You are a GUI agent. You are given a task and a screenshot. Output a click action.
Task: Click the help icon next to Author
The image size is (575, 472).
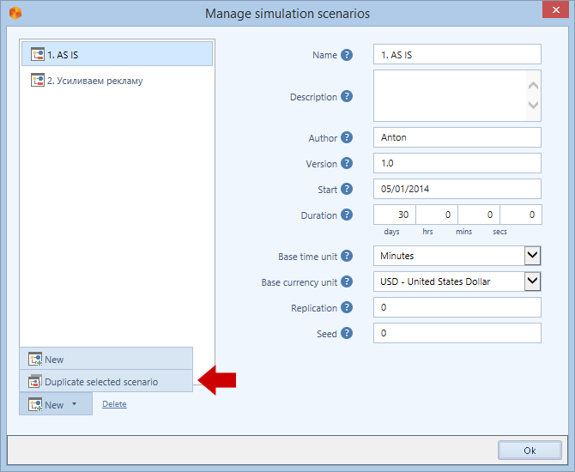[x=347, y=137]
